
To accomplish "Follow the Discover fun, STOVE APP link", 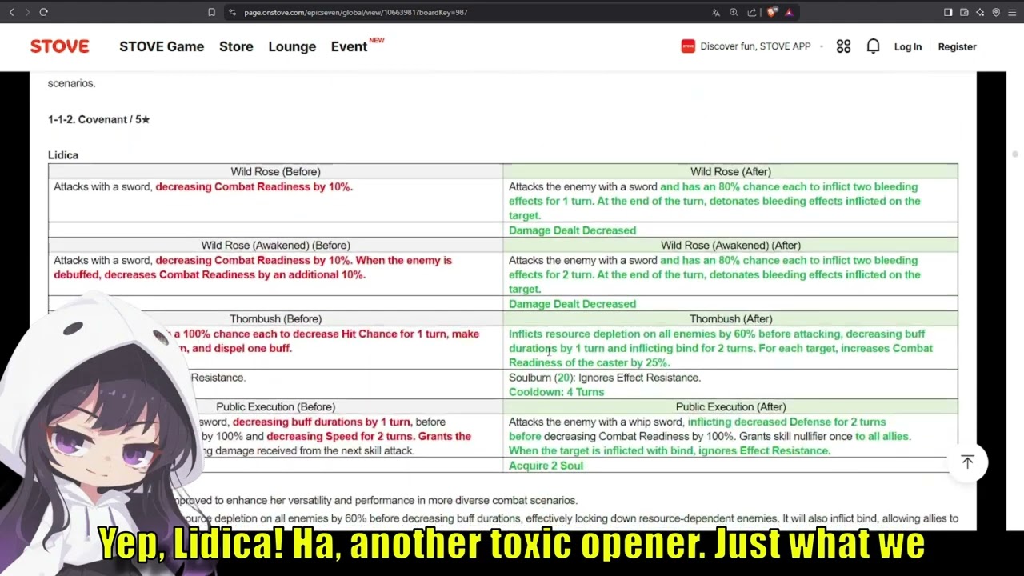I will point(755,46).
